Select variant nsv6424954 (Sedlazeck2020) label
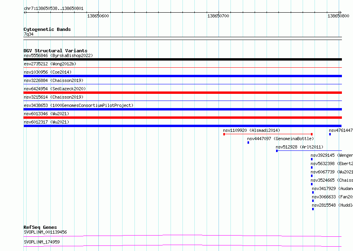Viewport: 353px width, 251px height. pos(55,89)
